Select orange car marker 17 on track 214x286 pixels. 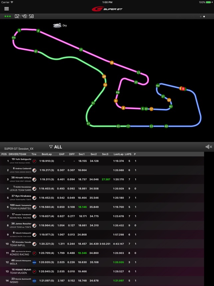tap(151, 109)
